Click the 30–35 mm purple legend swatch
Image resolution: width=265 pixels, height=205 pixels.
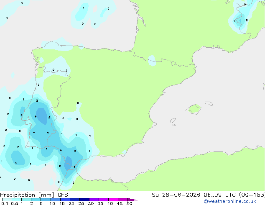(x=94, y=200)
